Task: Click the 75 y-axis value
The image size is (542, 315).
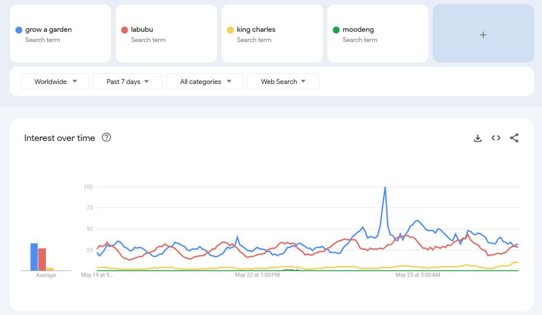Action: click(x=89, y=208)
